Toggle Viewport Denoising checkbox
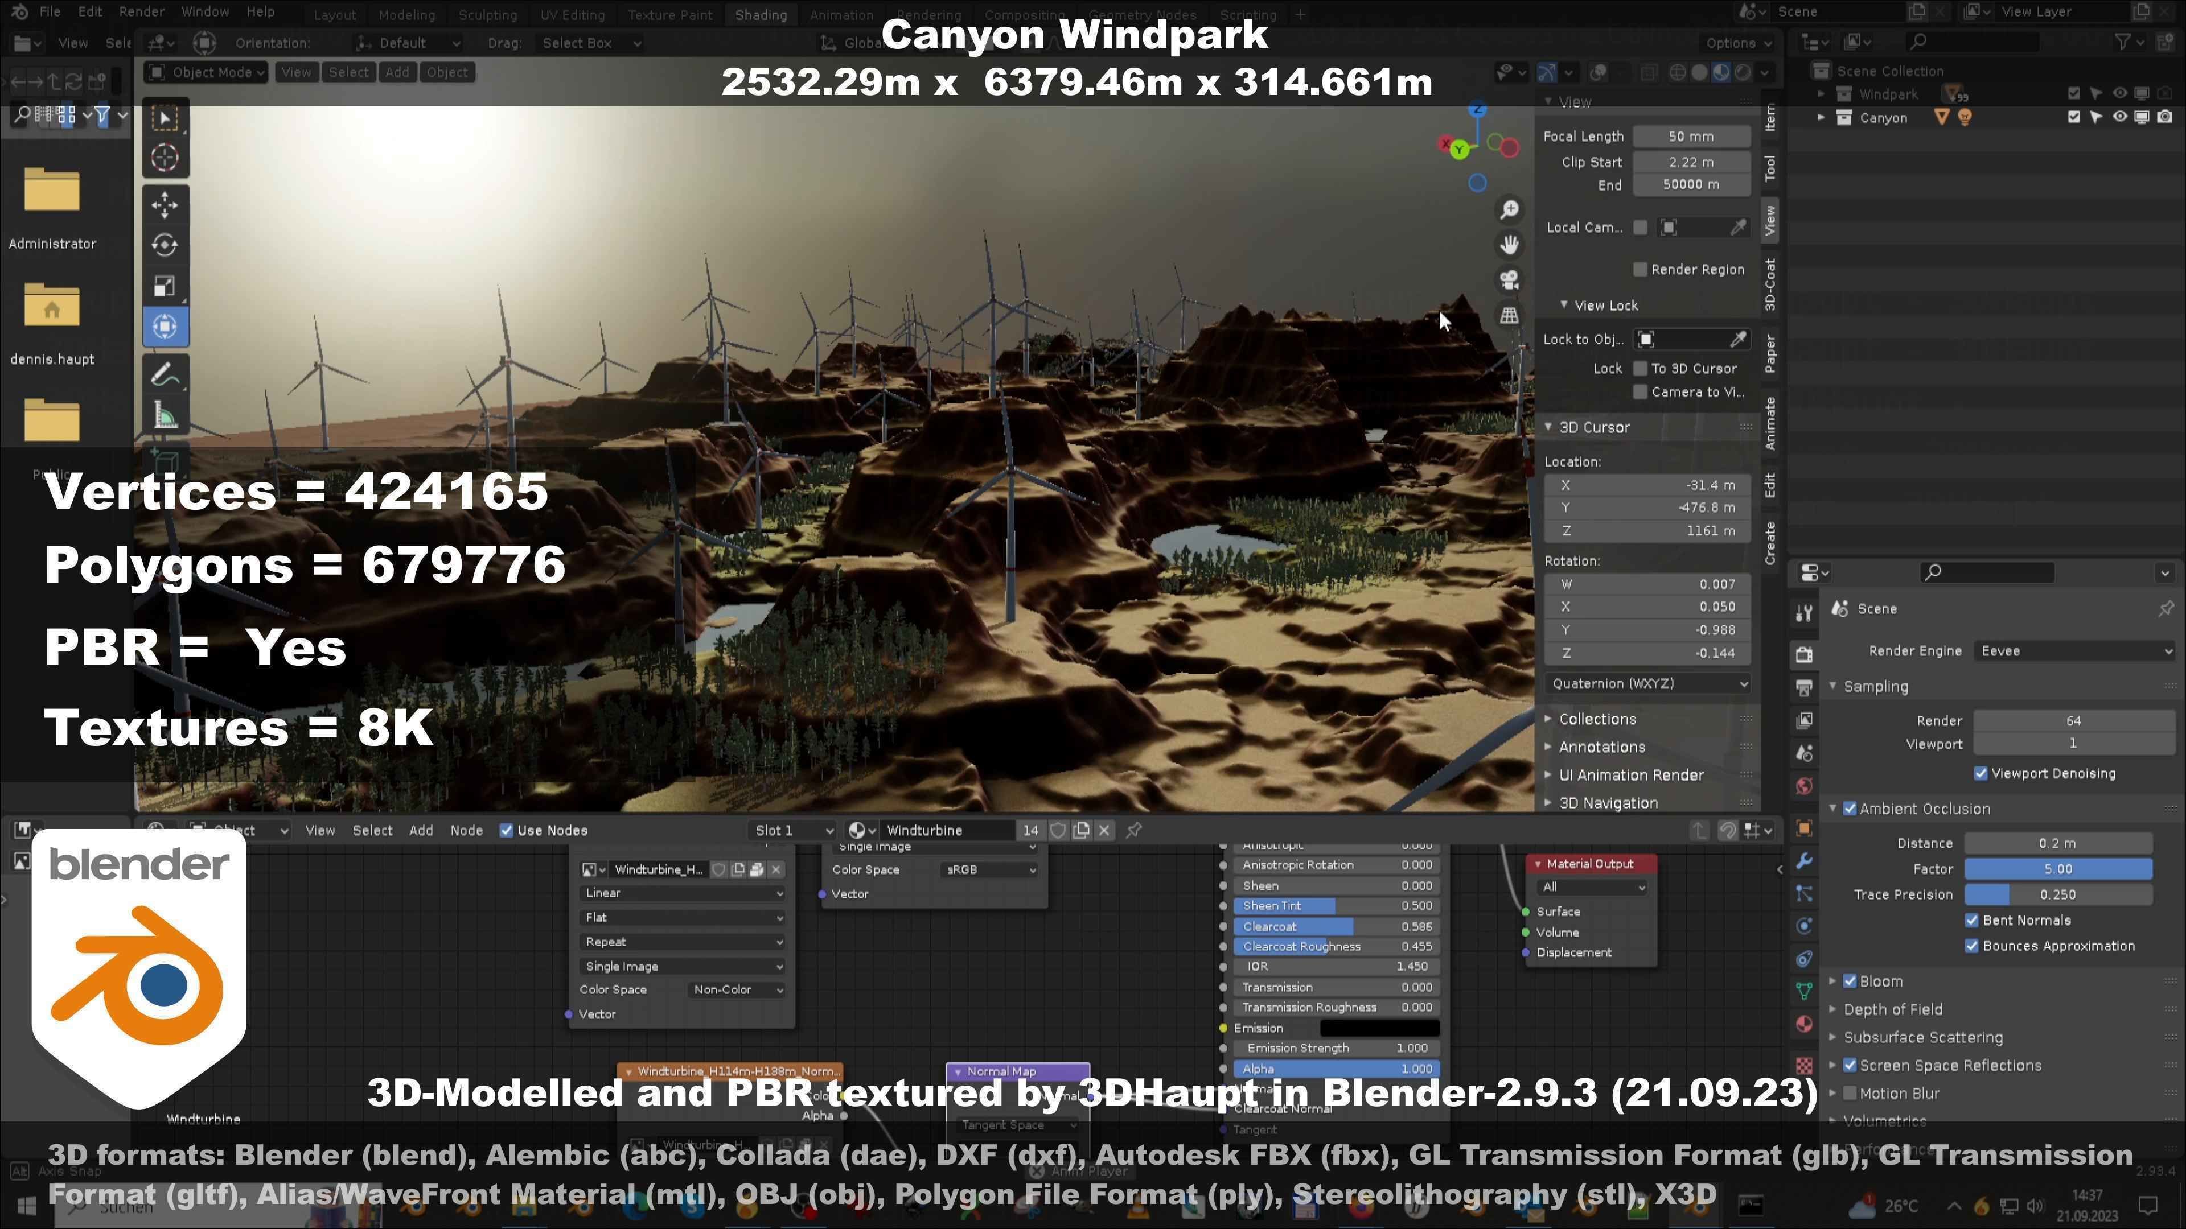Image resolution: width=2186 pixels, height=1229 pixels. [1980, 774]
